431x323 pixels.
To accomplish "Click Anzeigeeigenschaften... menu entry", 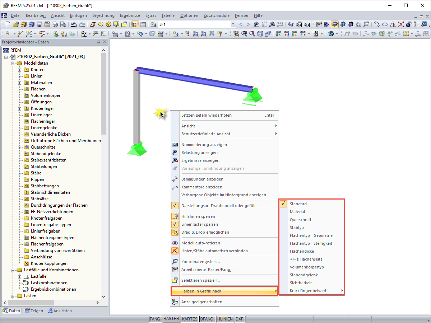I will pyautogui.click(x=224, y=302).
